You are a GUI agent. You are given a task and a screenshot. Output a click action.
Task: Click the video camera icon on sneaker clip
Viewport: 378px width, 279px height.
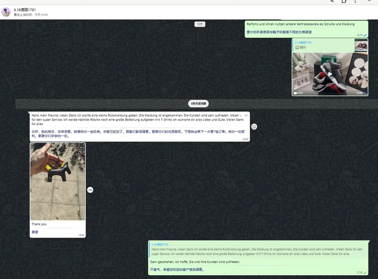pyautogui.click(x=295, y=93)
